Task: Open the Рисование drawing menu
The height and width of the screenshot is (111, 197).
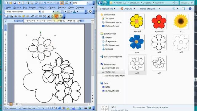Action: [x=11, y=108]
